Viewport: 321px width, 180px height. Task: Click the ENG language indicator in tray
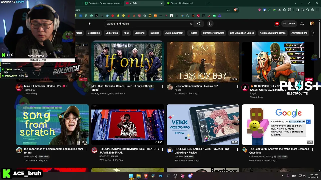click(x=294, y=176)
